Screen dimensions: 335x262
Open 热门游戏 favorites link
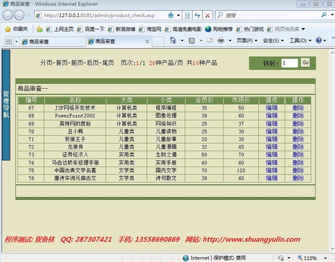pos(250,29)
